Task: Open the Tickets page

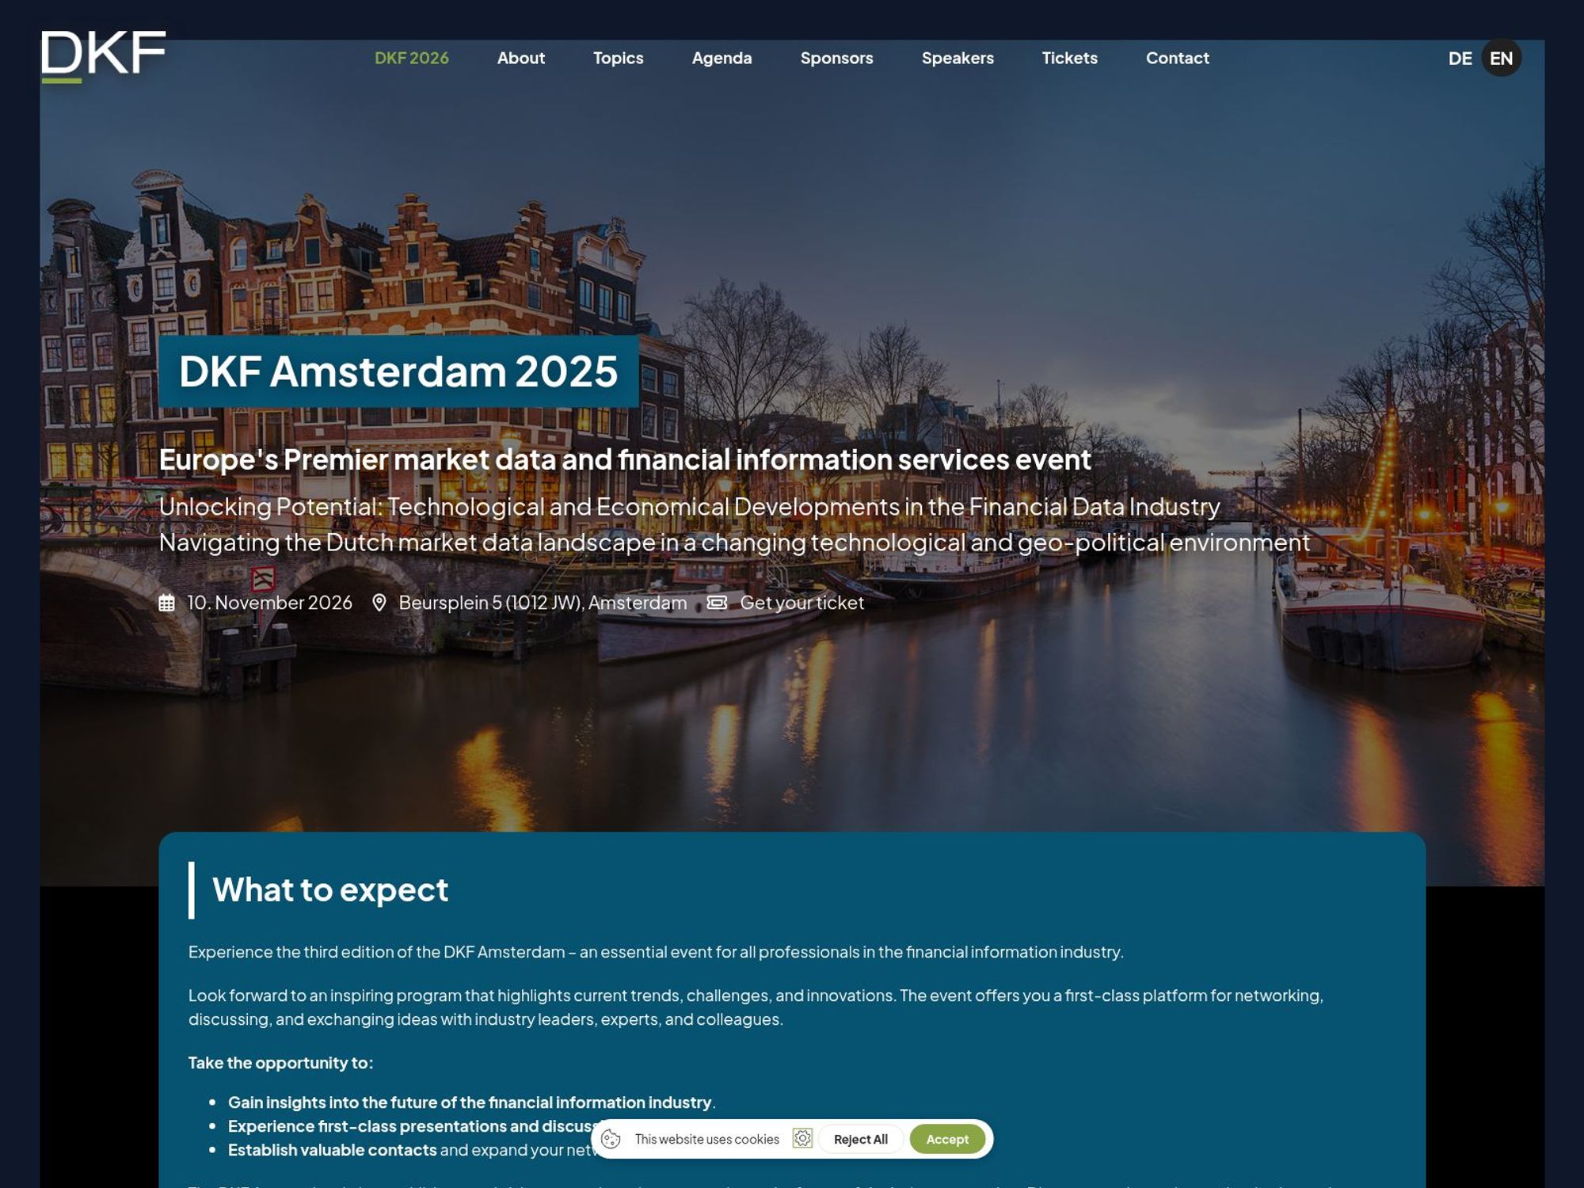Action: point(1069,58)
